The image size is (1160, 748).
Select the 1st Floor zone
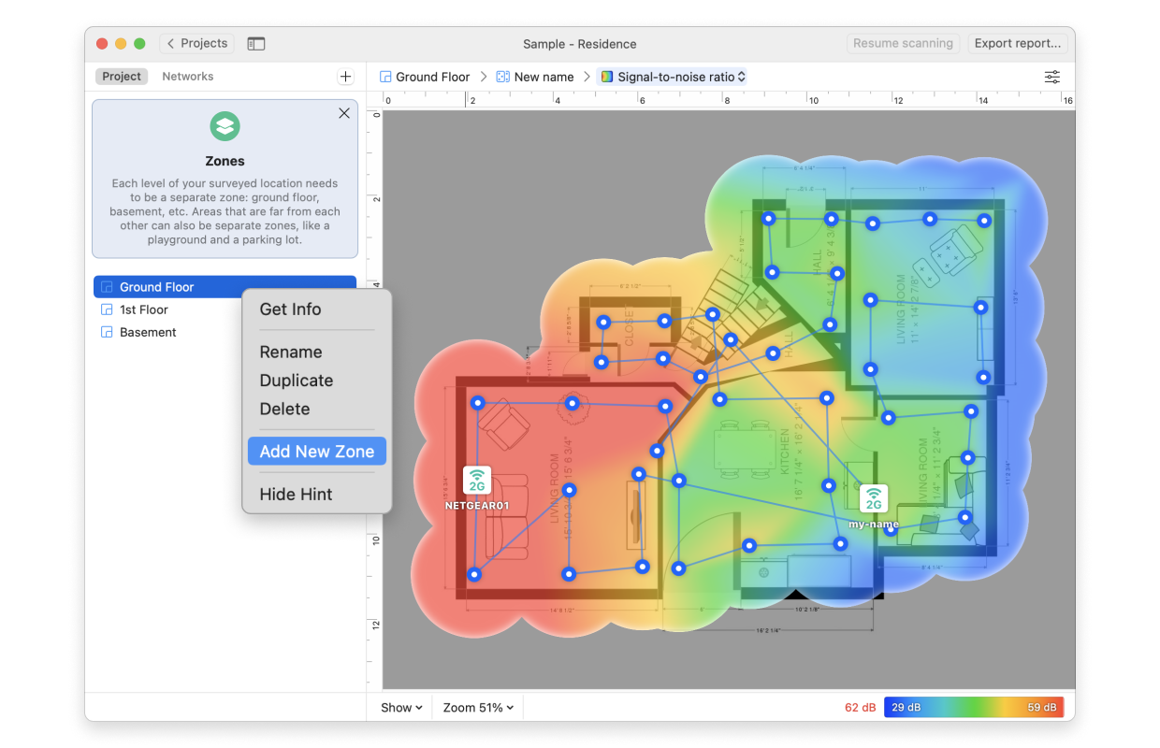pyautogui.click(x=144, y=309)
